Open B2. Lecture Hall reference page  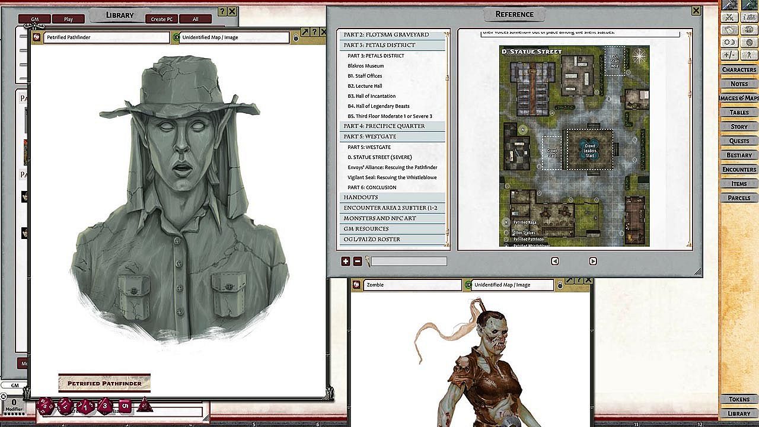pos(365,86)
